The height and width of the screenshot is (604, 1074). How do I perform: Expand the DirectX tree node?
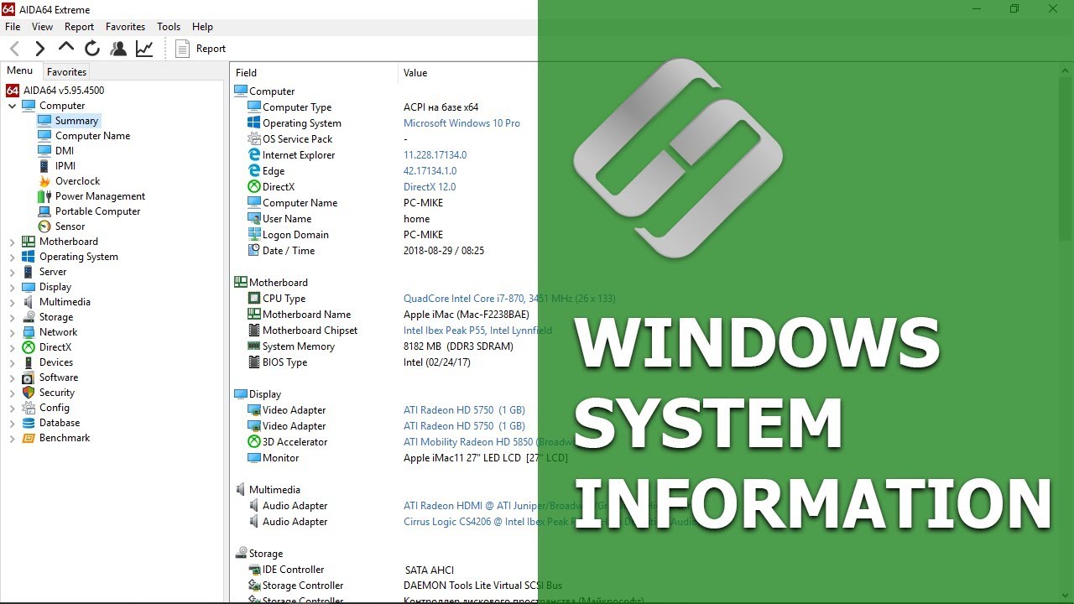[x=12, y=347]
